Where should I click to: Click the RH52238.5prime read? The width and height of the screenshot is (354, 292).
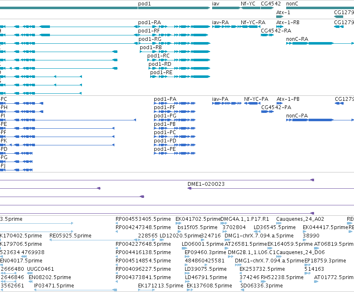(x=263, y=282)
